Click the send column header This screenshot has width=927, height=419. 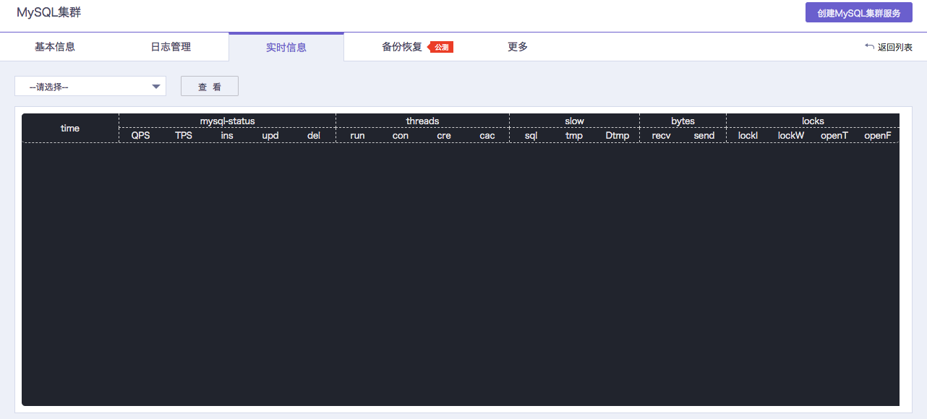click(x=704, y=135)
